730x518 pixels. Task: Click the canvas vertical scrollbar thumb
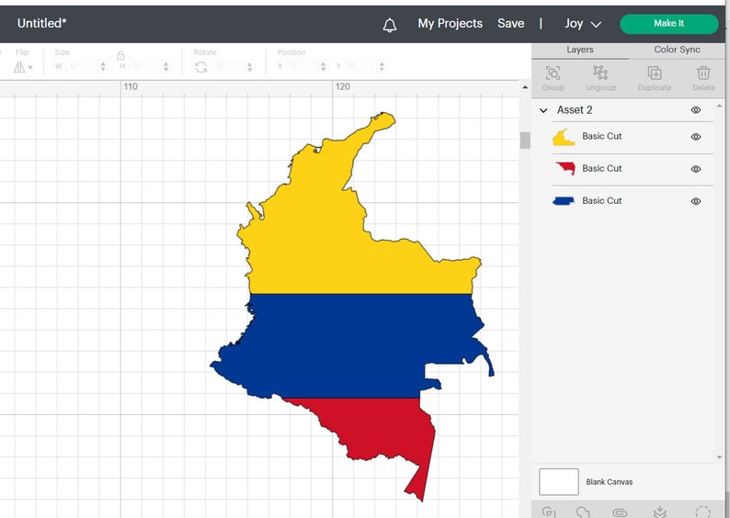pyautogui.click(x=525, y=141)
